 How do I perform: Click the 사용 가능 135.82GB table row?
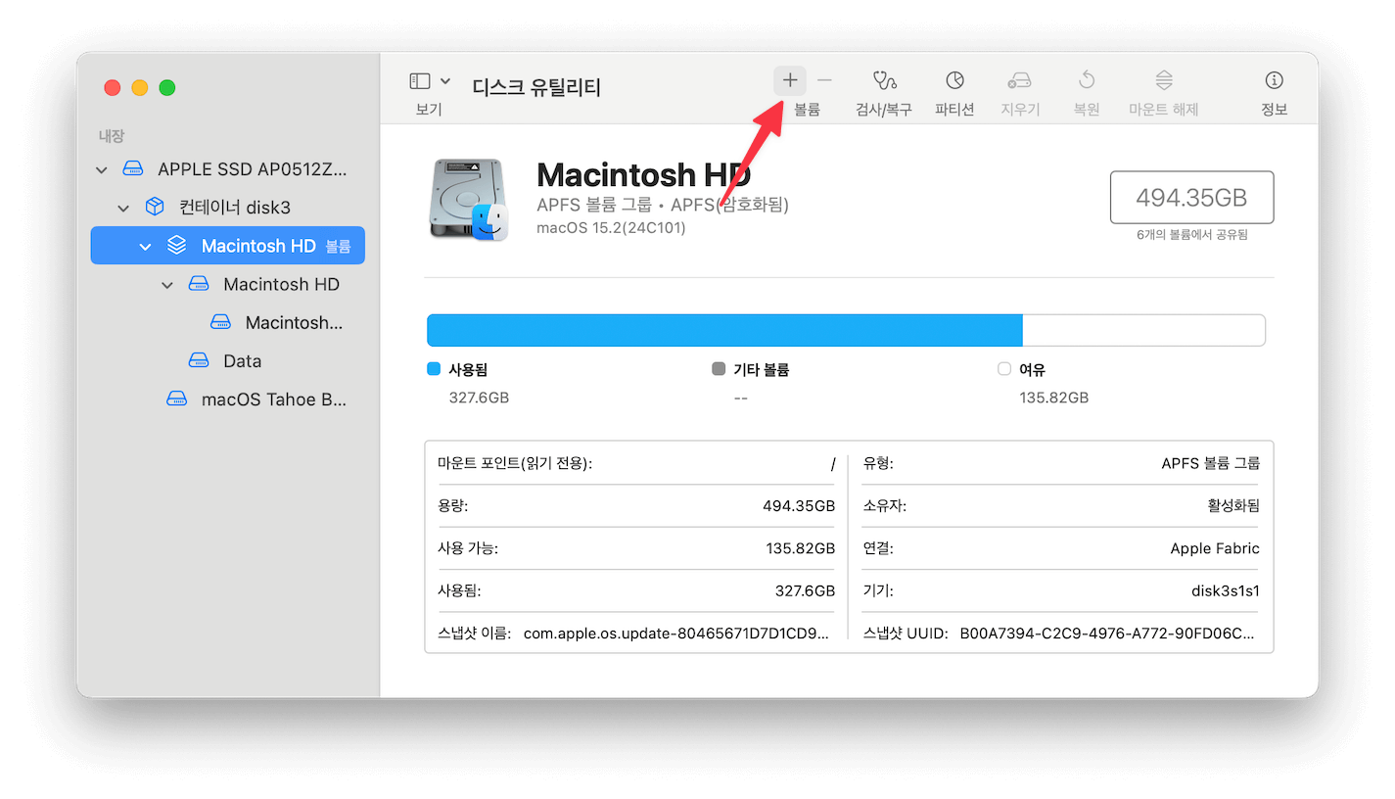636,548
